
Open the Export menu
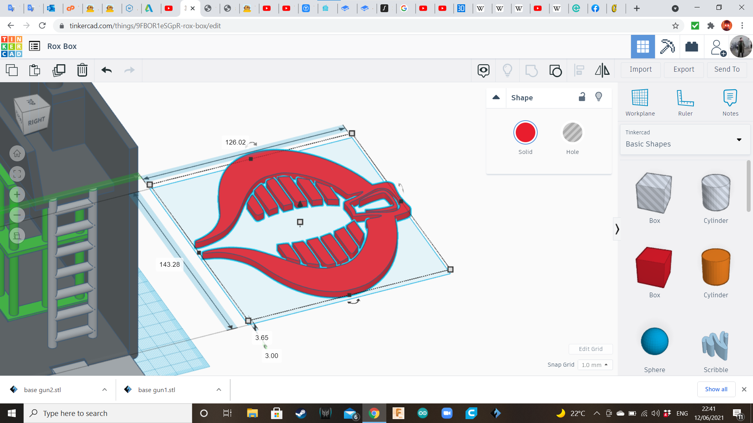pos(684,69)
